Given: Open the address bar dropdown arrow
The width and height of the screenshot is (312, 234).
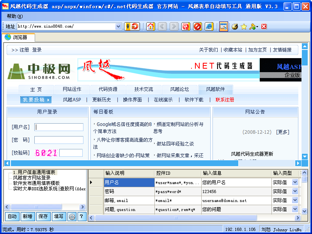Looking at the screenshot, I should 118,27.
